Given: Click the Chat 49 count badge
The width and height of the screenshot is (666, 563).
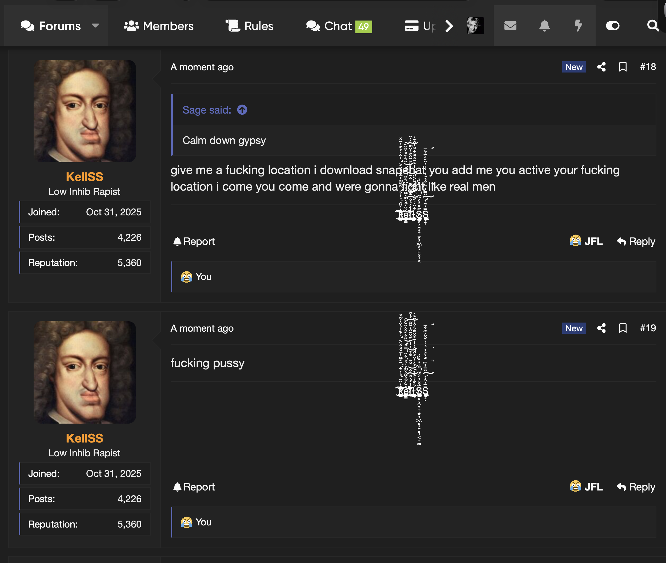Looking at the screenshot, I should [x=364, y=26].
